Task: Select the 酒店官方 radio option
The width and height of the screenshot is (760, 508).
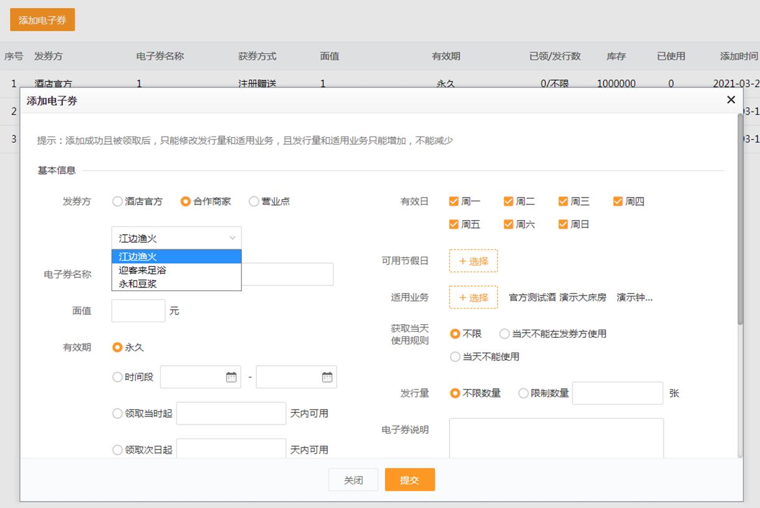Action: 117,201
